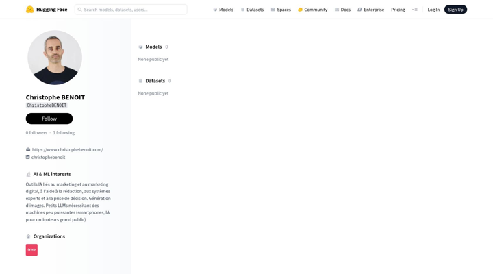
Task: Click Christophe BENOIT's profile photo
Action: click(55, 58)
